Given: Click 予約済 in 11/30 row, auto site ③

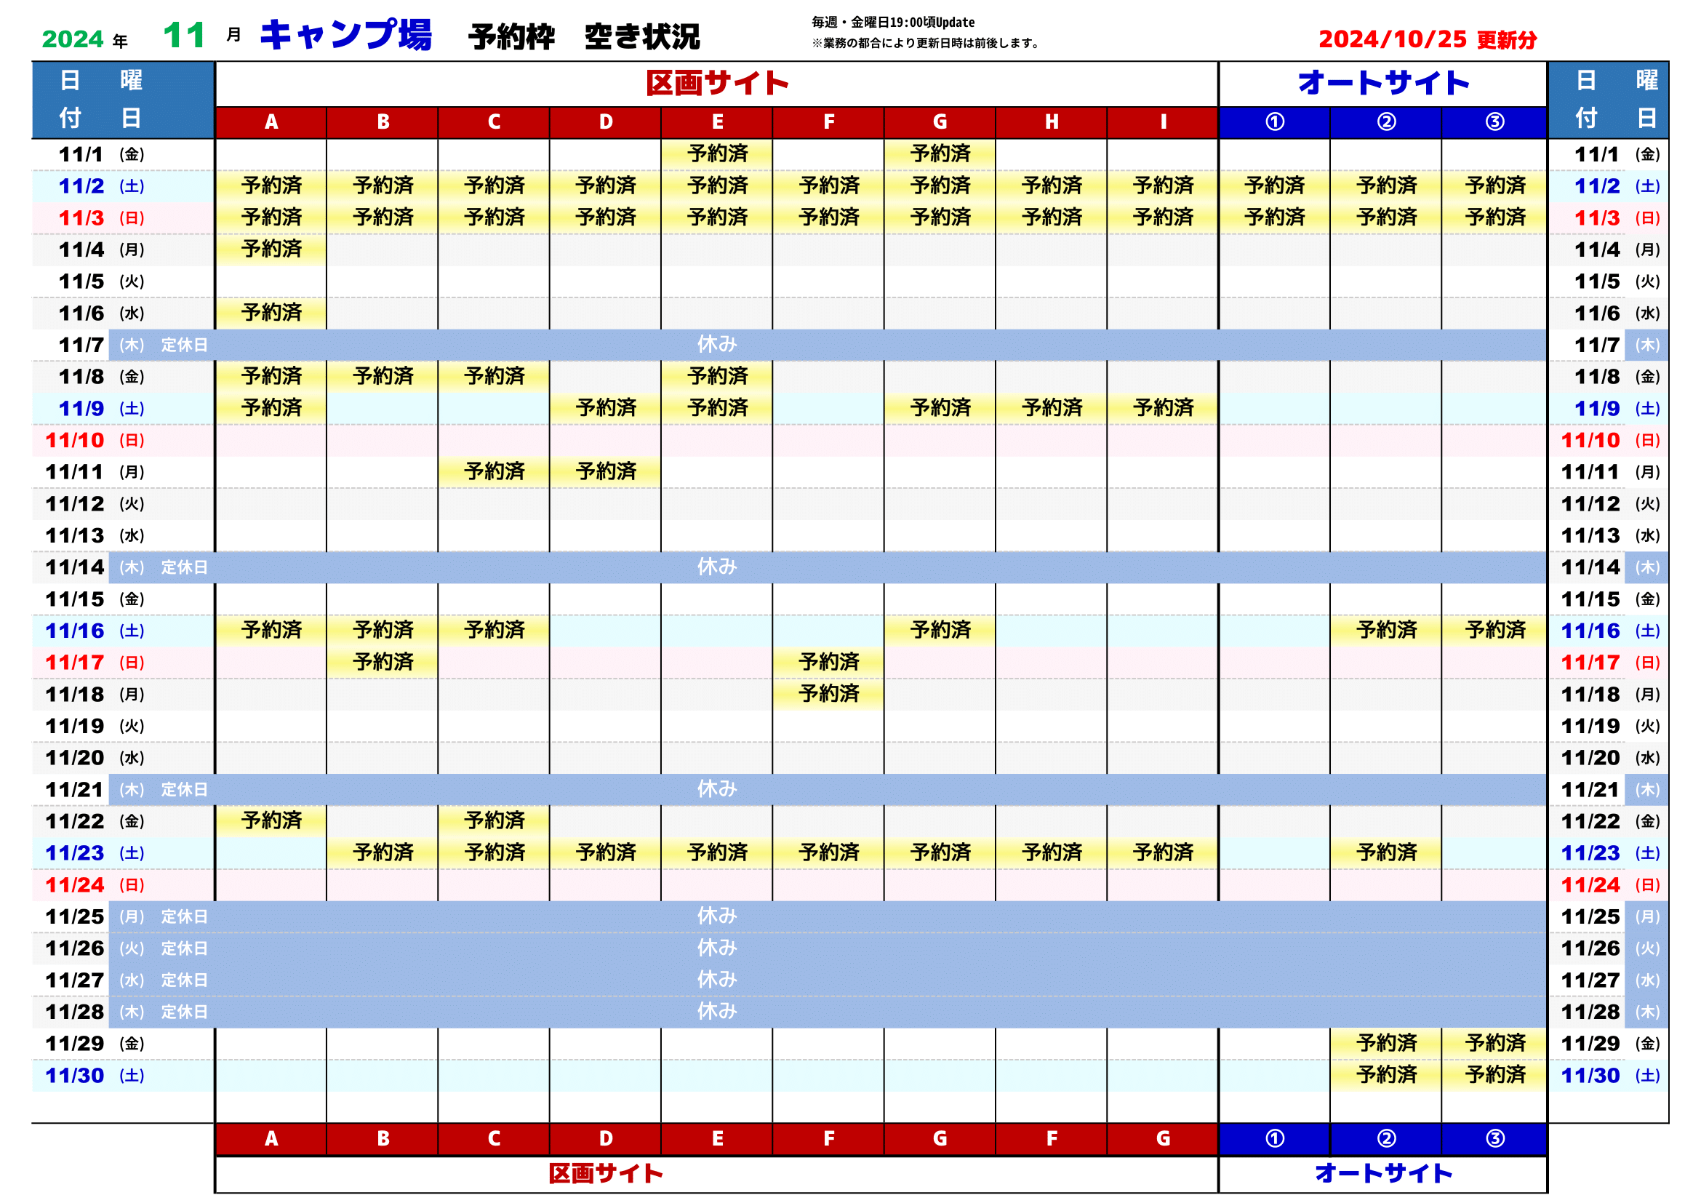Looking at the screenshot, I should pyautogui.click(x=1495, y=1075).
